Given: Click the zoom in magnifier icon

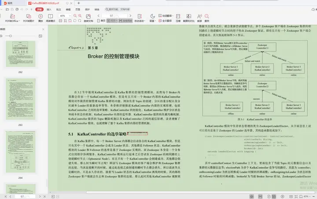Looking at the screenshot, I should pyautogui.click(x=80, y=16).
